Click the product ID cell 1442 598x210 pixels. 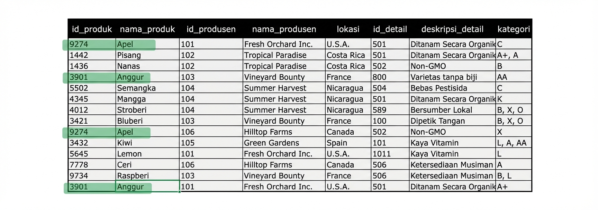(x=92, y=55)
